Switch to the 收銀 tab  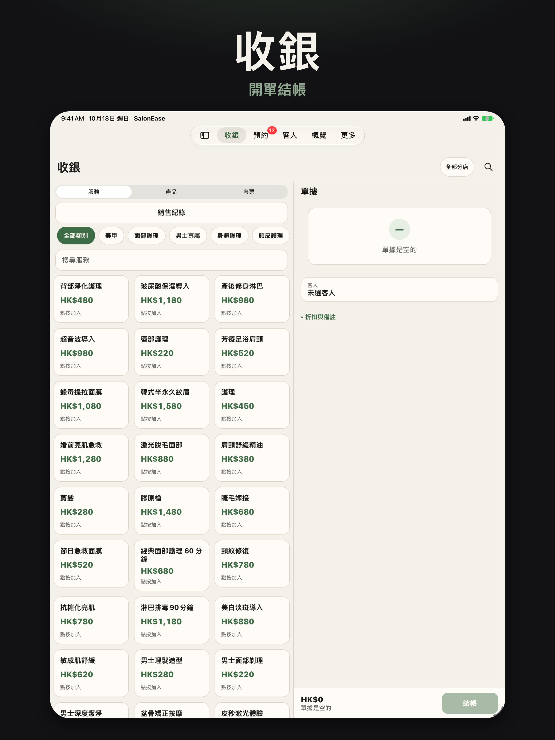[232, 135]
